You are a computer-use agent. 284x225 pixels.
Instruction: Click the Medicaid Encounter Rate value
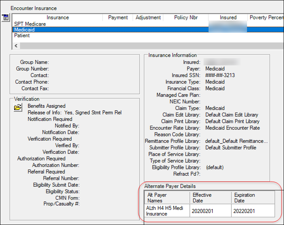(x=233, y=128)
